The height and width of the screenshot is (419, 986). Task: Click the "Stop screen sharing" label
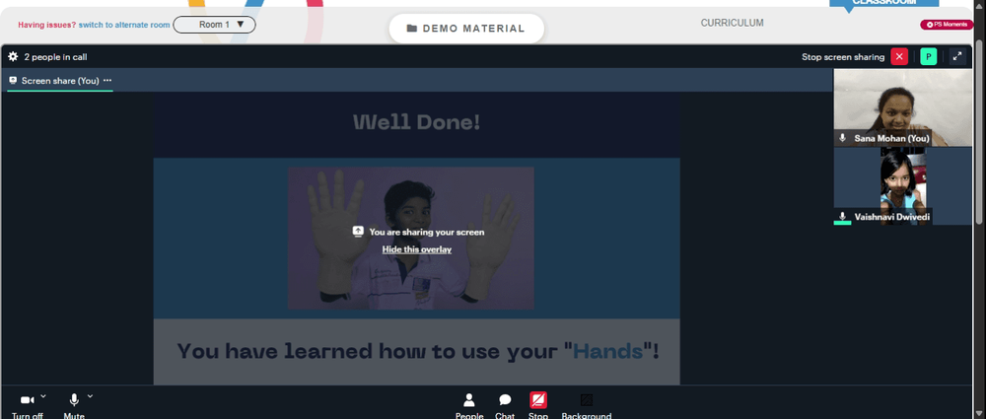[x=843, y=56]
